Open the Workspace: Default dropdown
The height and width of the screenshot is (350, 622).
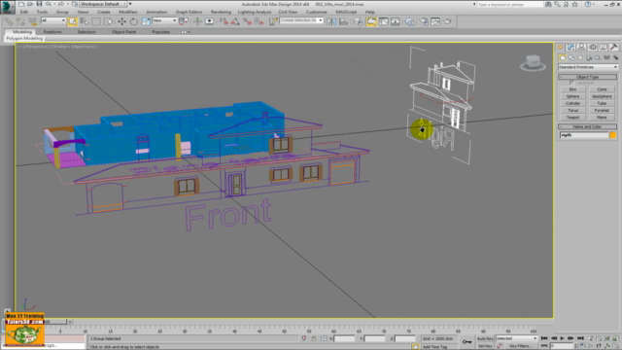103,4
